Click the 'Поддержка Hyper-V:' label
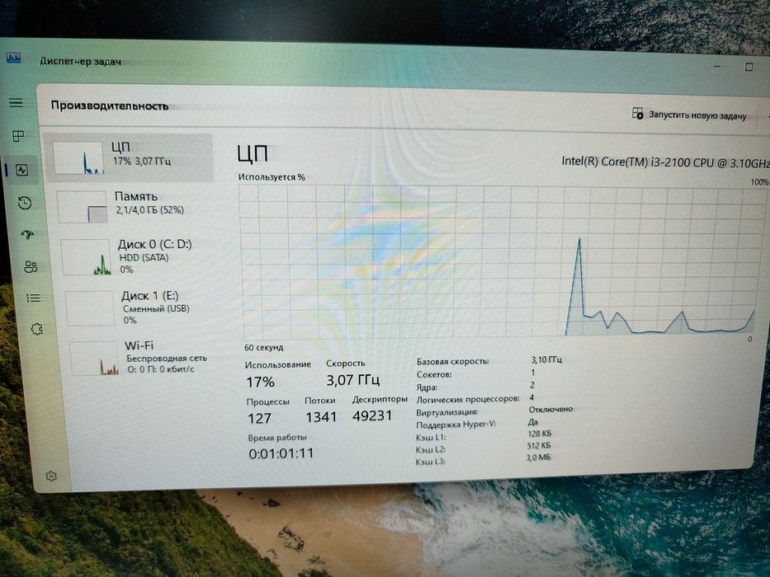Image resolution: width=770 pixels, height=577 pixels. click(x=456, y=425)
